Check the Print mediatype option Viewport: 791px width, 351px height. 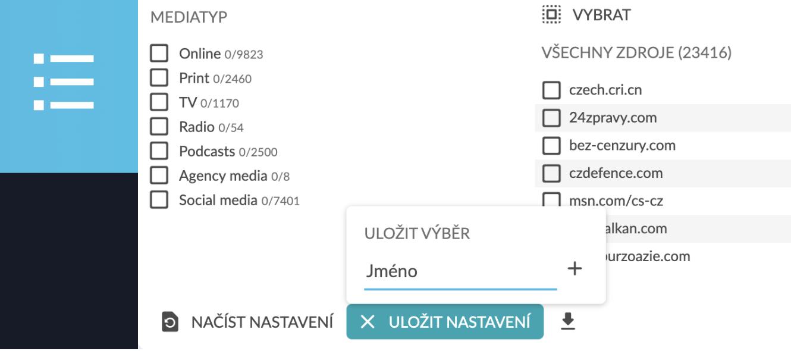coord(159,78)
